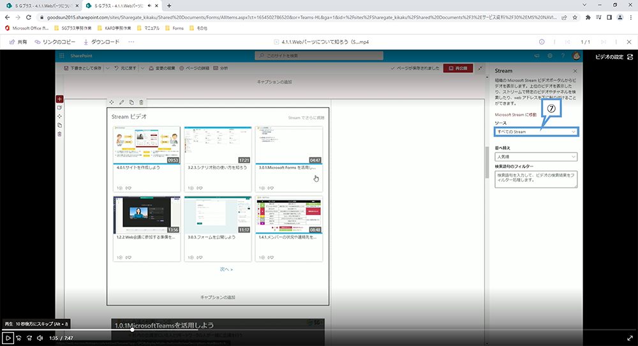638x346 pixels.
Task: Open SharePoint settings gear icon
Action: 550,56
